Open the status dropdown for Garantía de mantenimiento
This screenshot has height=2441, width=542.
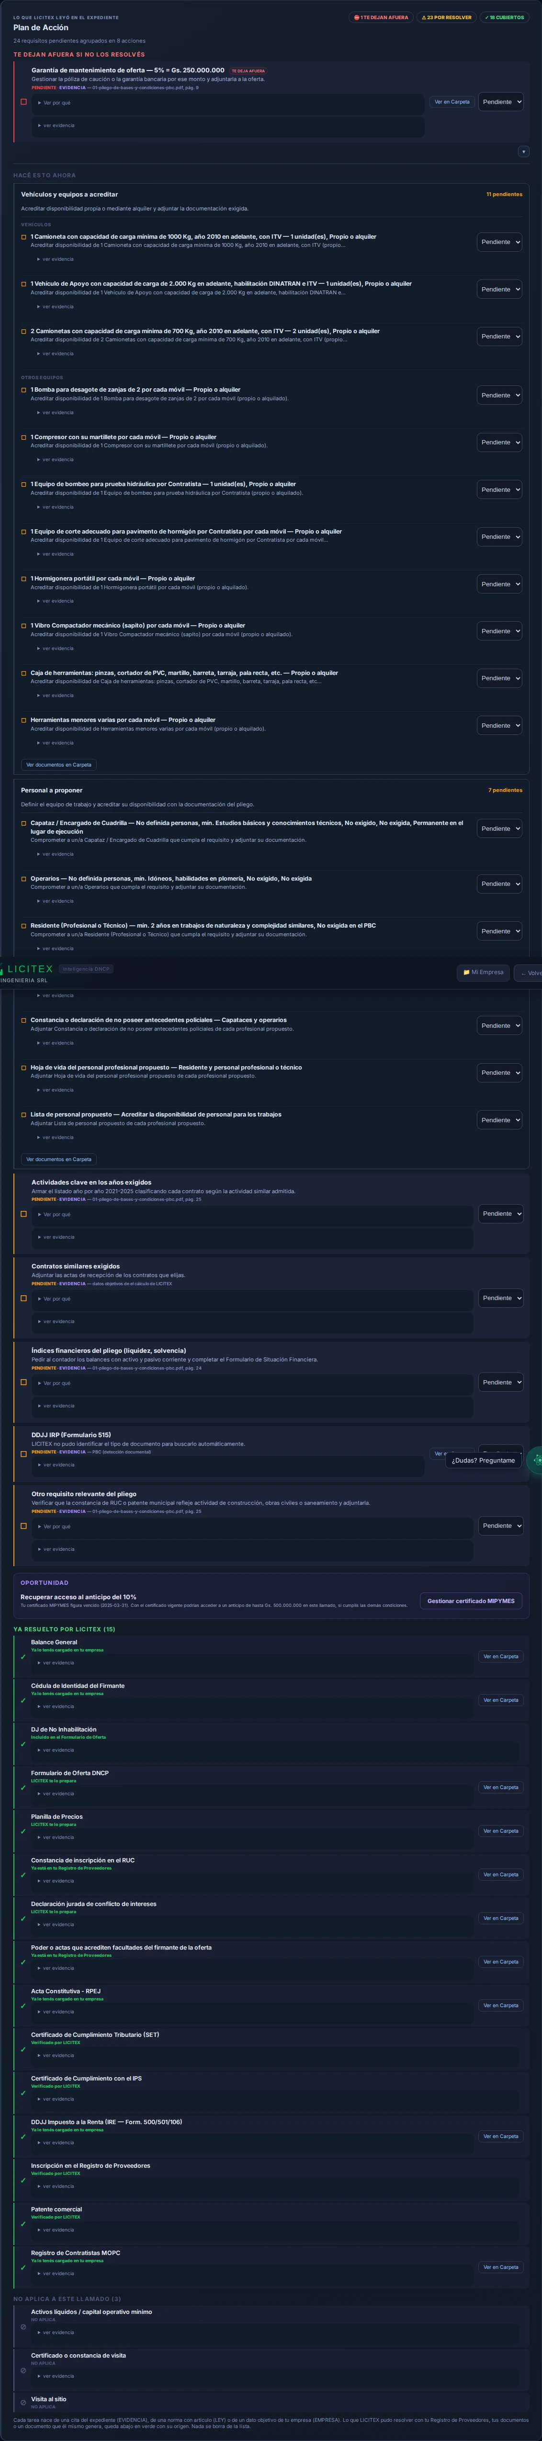point(500,102)
